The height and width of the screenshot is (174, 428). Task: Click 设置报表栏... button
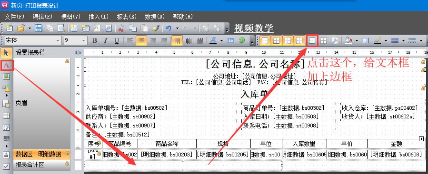pos(34,52)
